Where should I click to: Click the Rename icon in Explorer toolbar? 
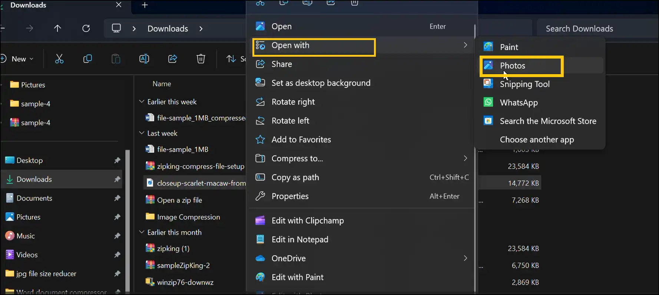144,59
